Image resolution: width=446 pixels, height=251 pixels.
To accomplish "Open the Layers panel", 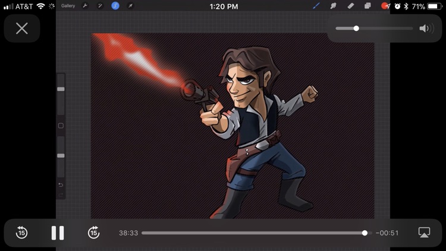I will pos(368,6).
